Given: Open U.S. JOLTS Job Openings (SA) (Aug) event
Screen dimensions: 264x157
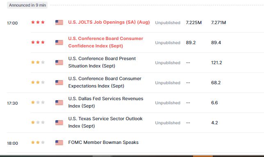Looking at the screenshot, I should [x=109, y=22].
